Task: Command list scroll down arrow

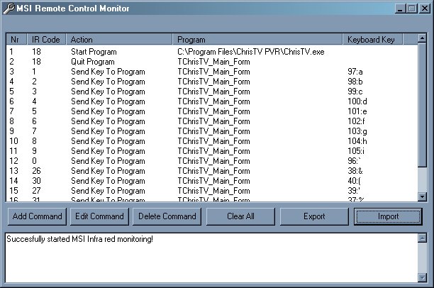Action: click(x=422, y=196)
